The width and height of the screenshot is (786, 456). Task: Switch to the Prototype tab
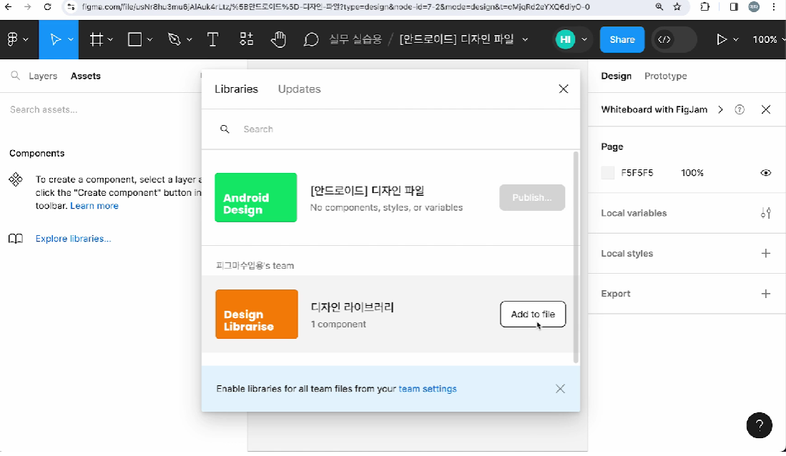click(665, 76)
